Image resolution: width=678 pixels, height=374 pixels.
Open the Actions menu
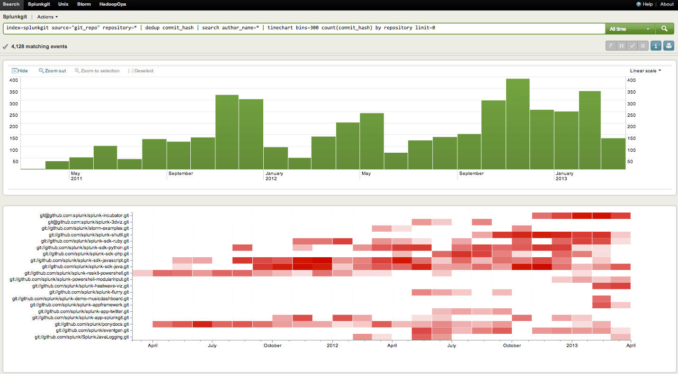pos(47,17)
